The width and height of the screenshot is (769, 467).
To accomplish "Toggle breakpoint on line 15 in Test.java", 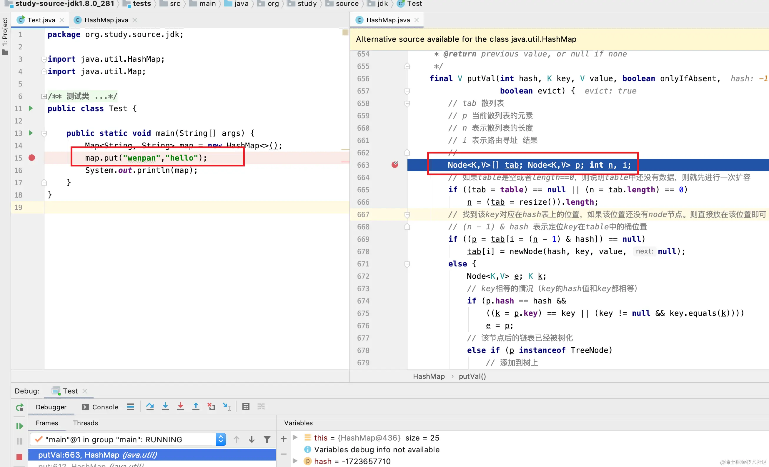I will tap(32, 158).
